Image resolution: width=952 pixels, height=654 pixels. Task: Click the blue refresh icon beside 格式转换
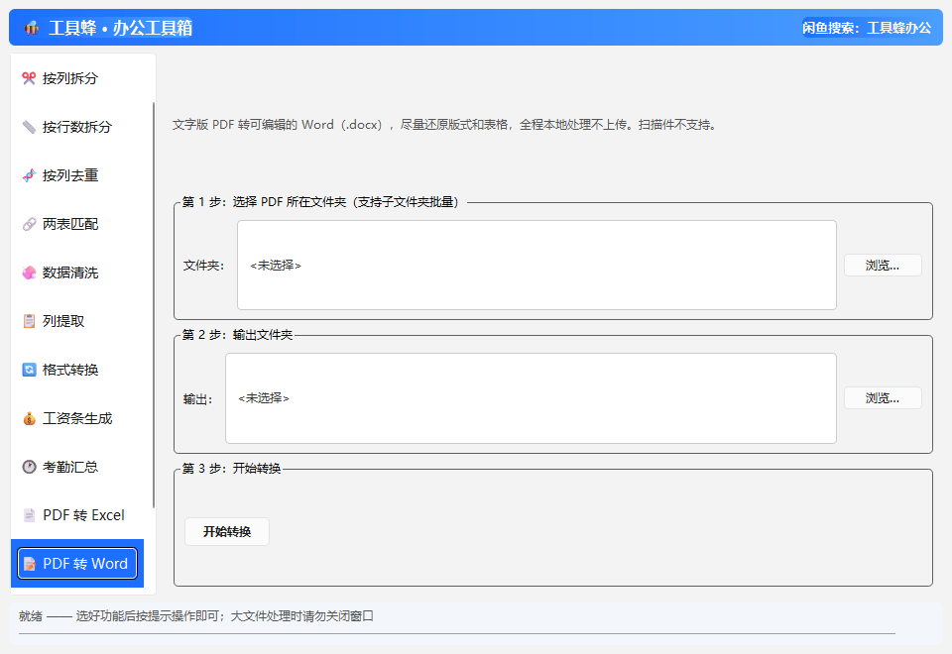coord(29,370)
